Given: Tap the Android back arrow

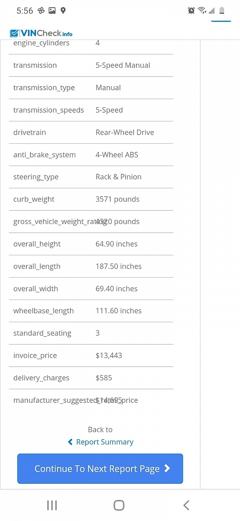Looking at the screenshot, I should coord(186,505).
